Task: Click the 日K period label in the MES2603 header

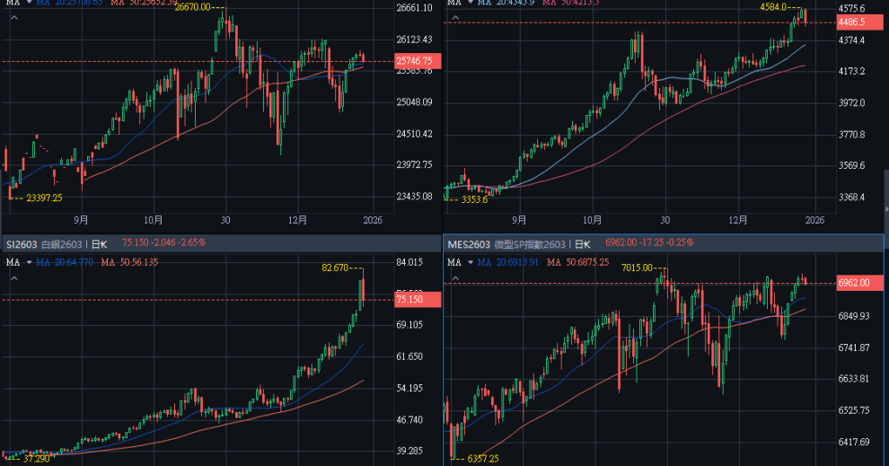Action: tap(583, 244)
